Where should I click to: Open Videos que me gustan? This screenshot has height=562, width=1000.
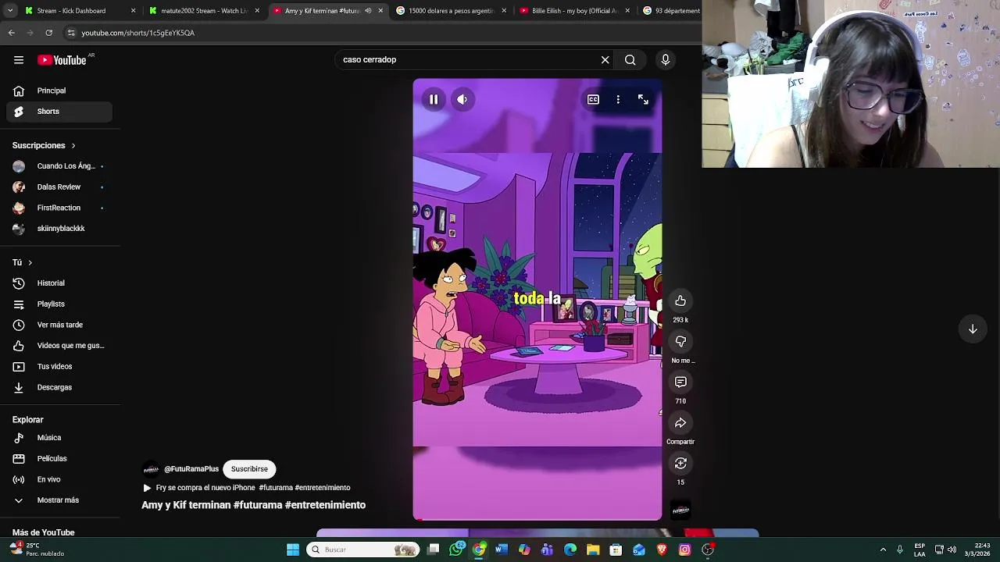pyautogui.click(x=59, y=346)
